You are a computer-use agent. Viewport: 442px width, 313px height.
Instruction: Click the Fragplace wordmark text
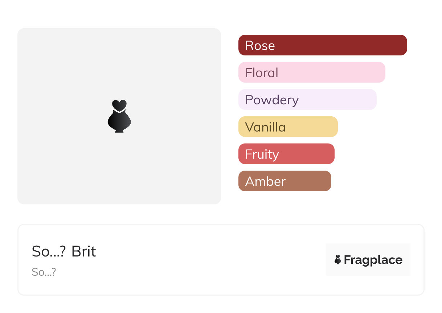coord(373,260)
